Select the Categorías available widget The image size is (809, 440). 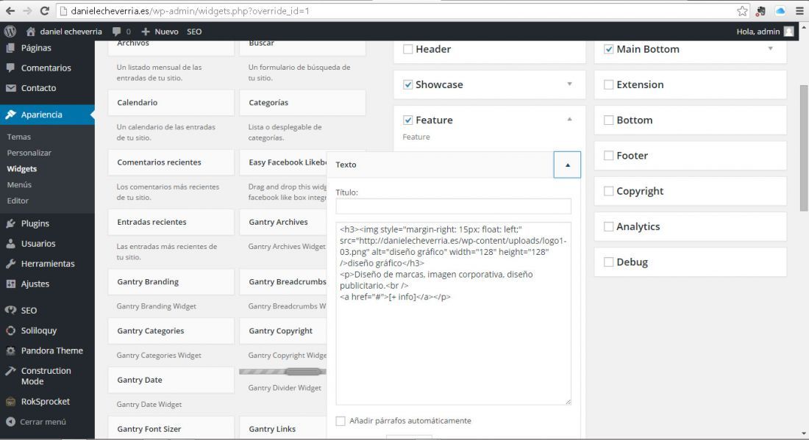[x=302, y=103]
